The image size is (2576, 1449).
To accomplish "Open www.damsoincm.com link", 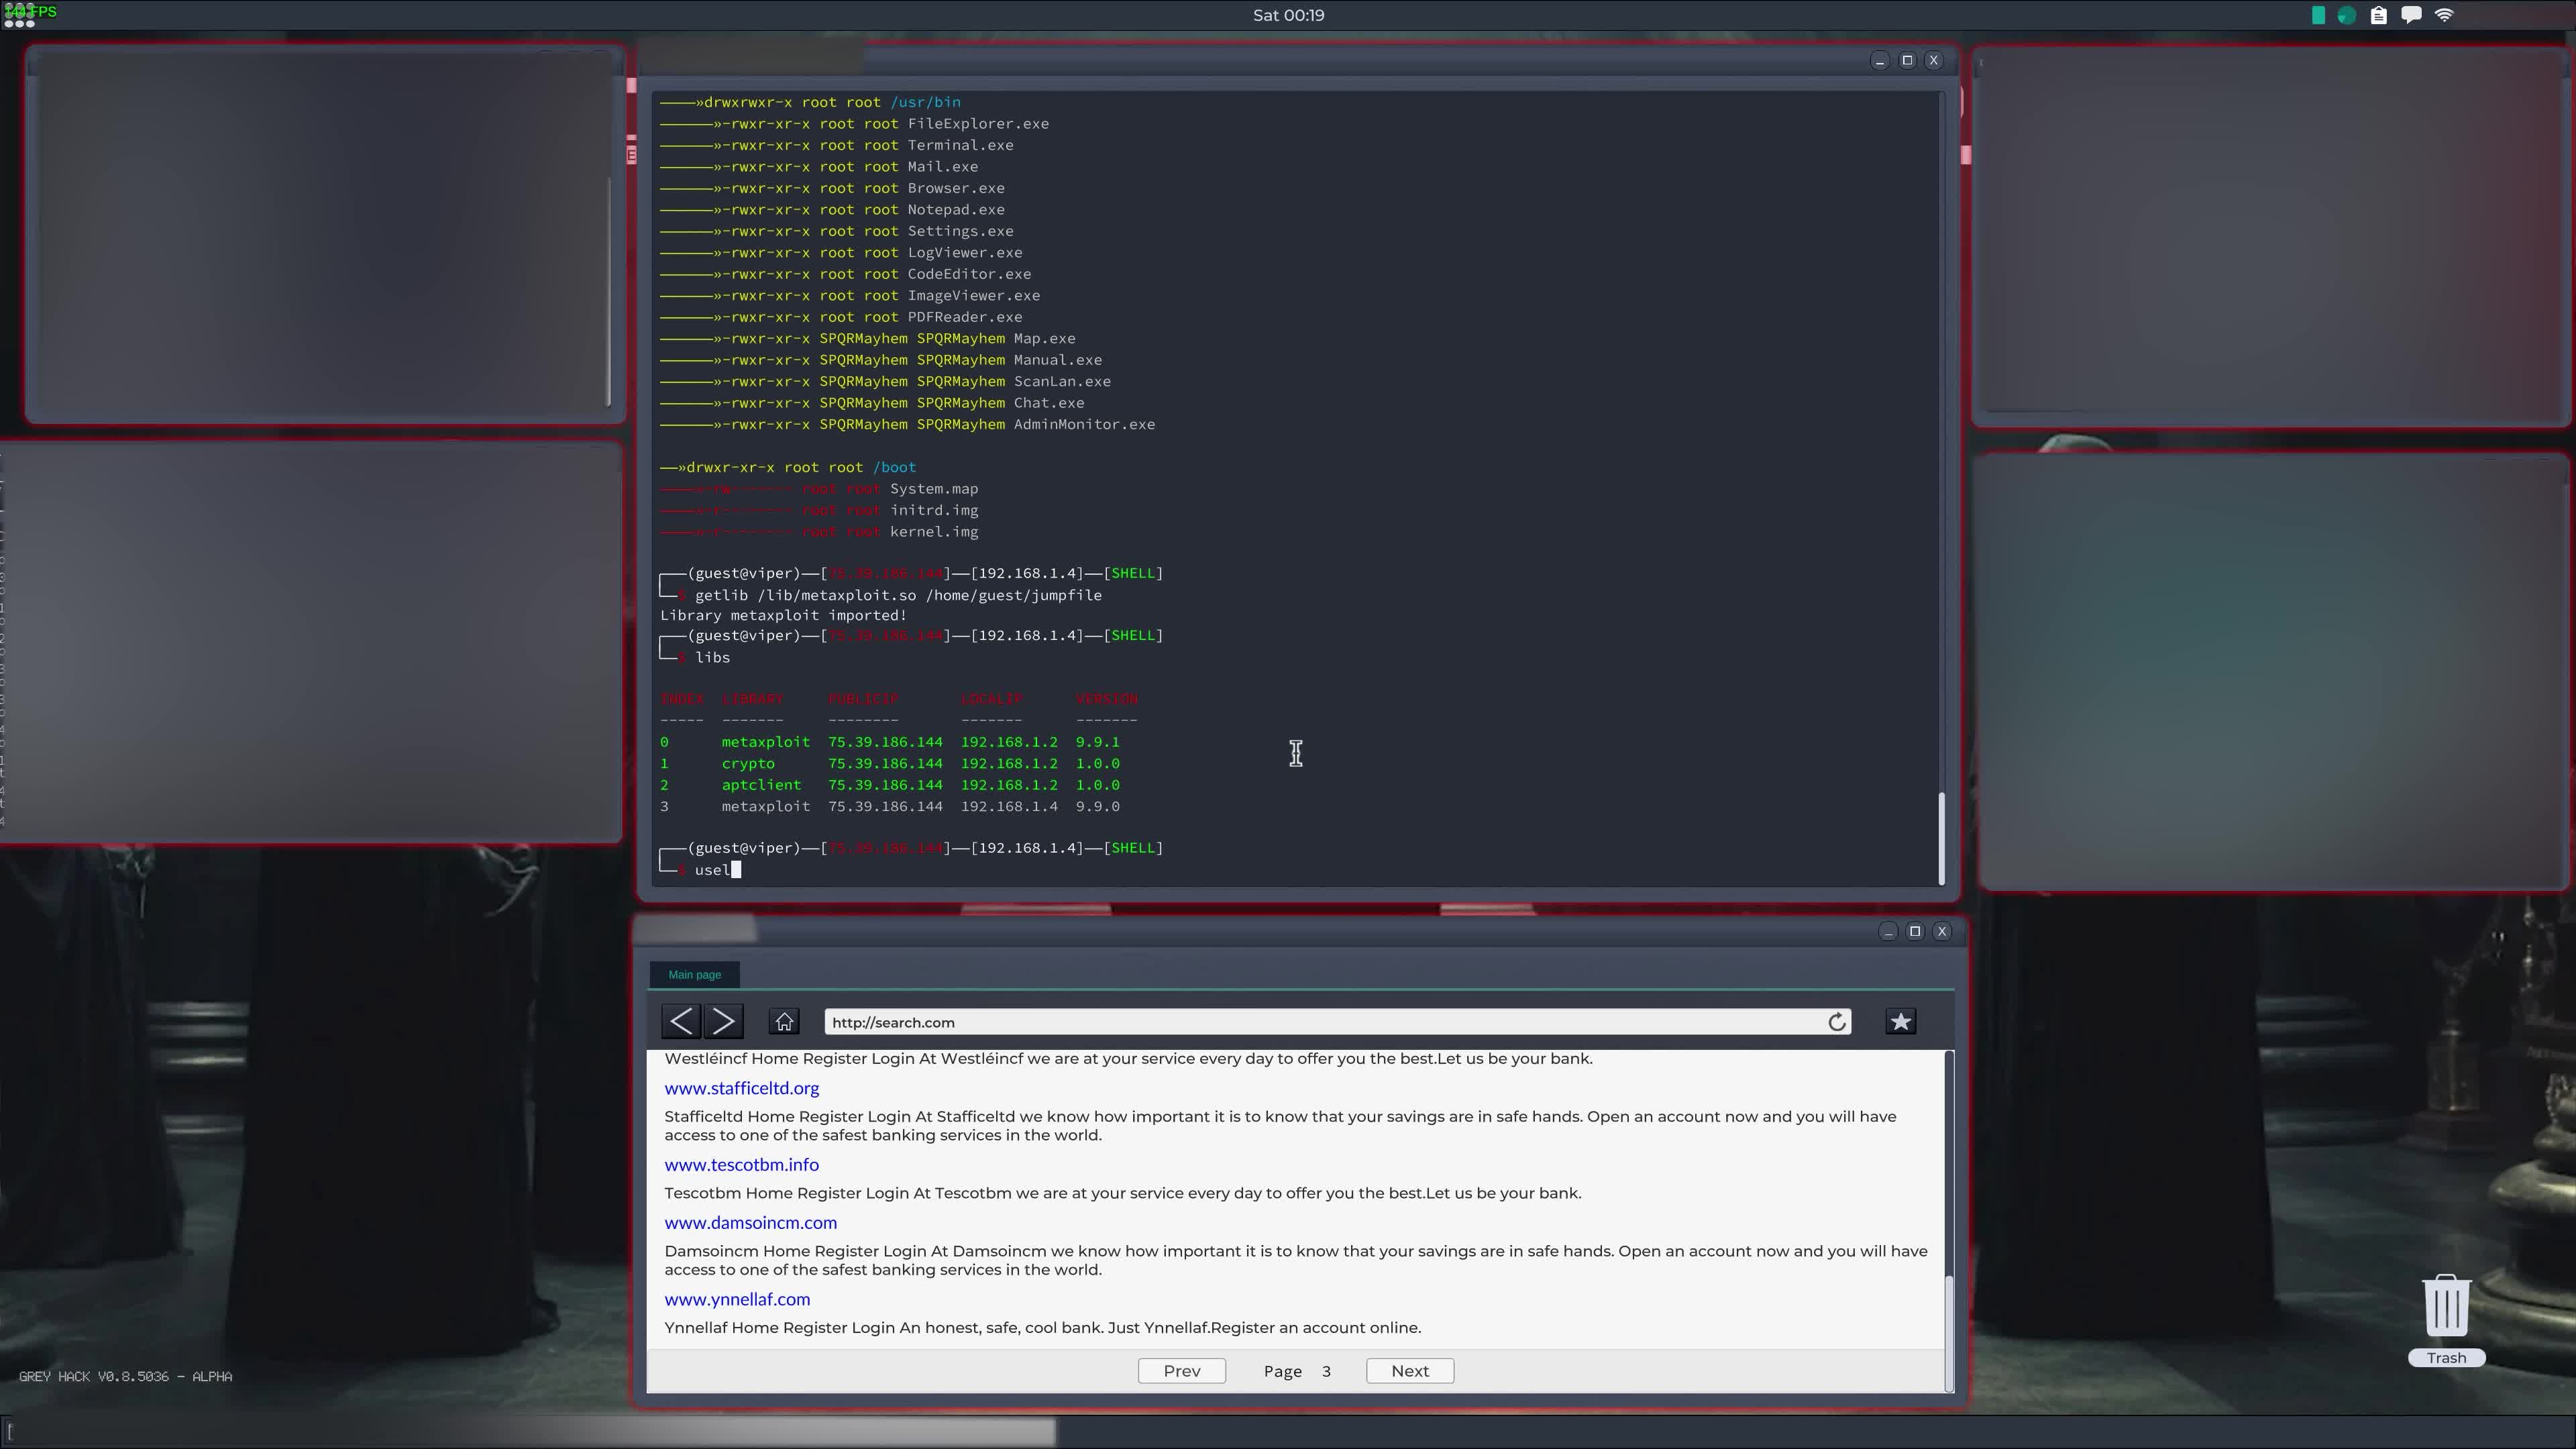I will tap(750, 1223).
